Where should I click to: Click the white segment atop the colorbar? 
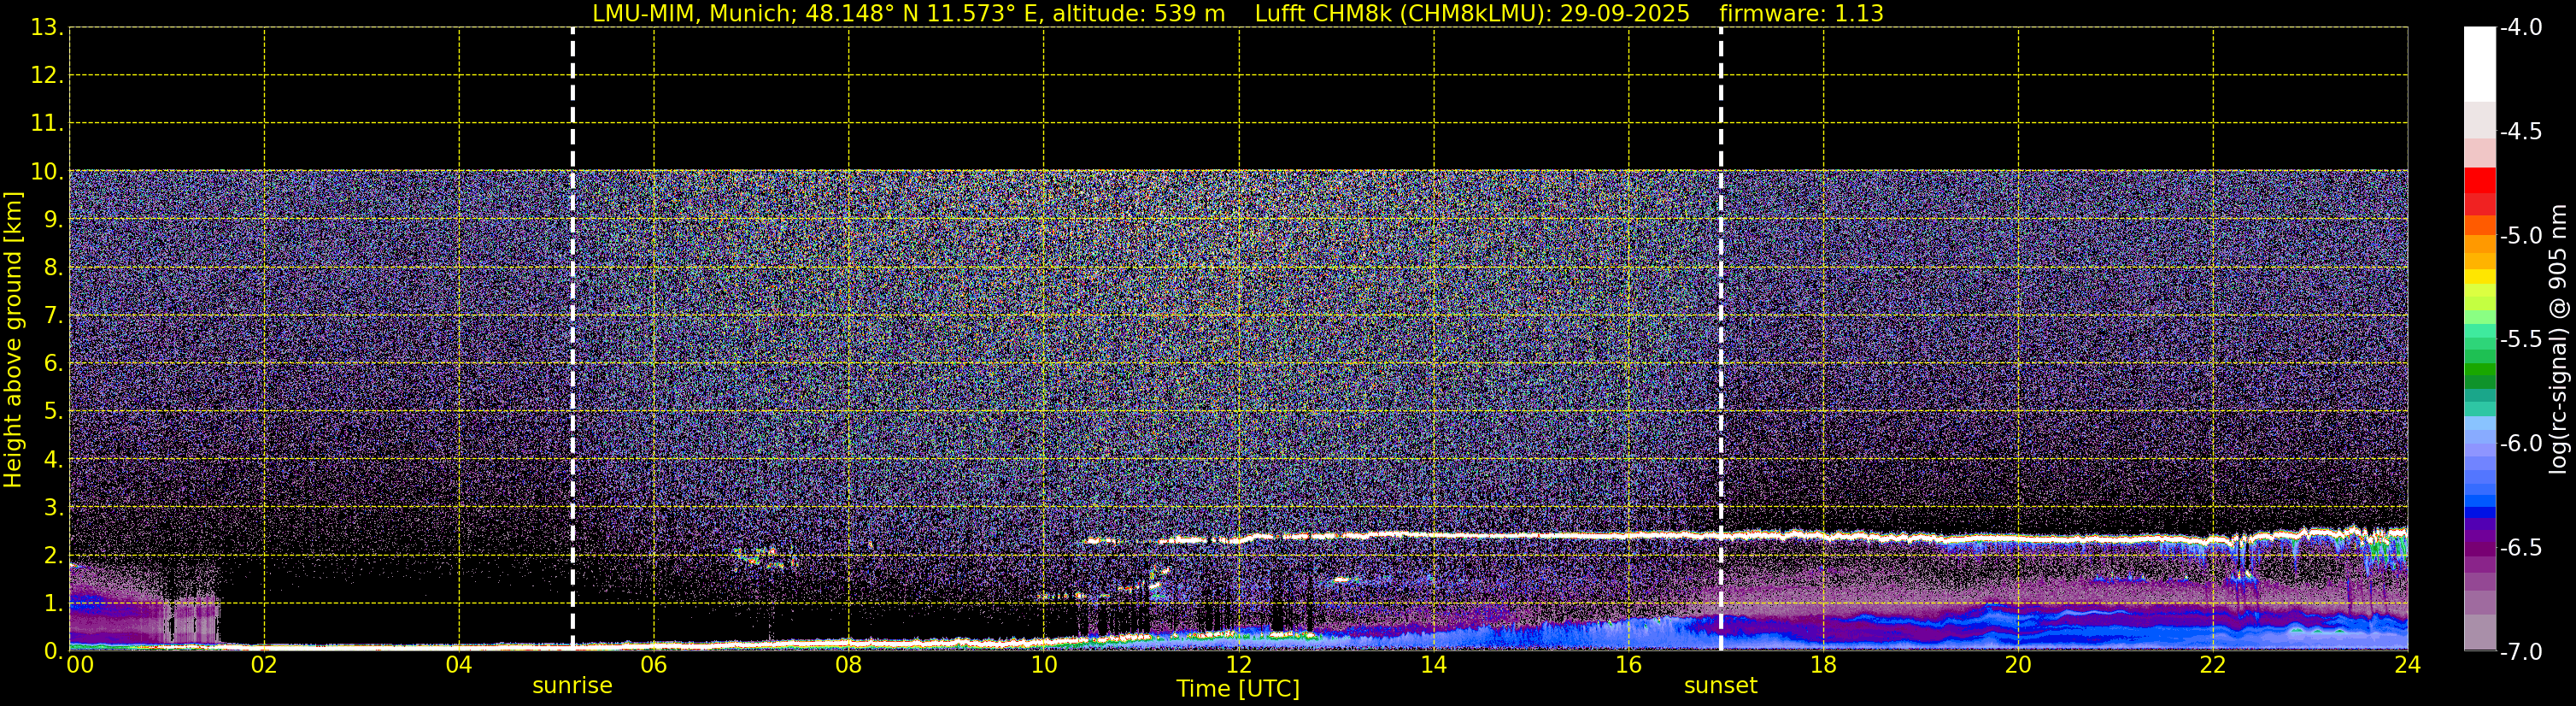coord(2479,64)
